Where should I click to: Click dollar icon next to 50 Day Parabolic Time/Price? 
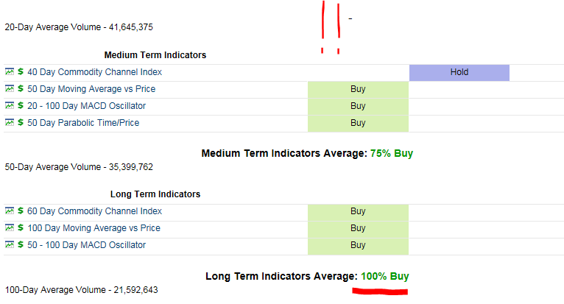tap(21, 123)
